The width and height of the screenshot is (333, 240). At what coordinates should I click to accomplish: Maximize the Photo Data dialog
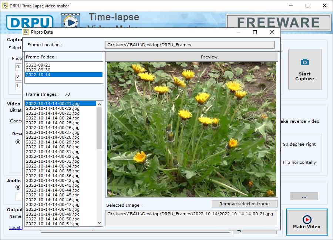[255, 32]
